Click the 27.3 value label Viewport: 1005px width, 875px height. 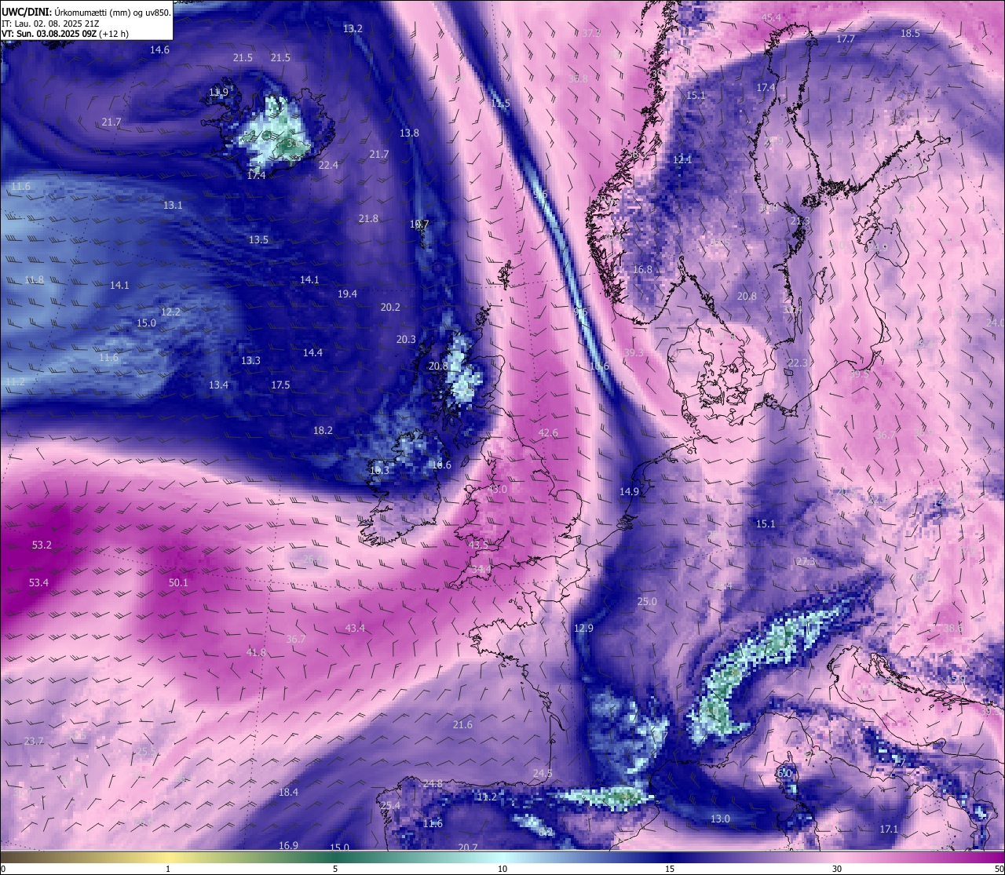[x=806, y=561]
